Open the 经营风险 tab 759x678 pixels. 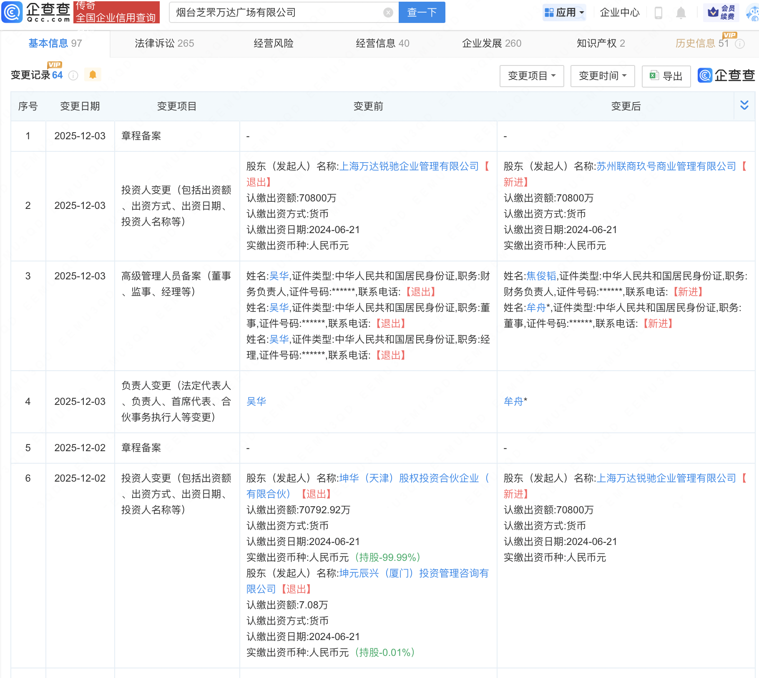(x=274, y=43)
